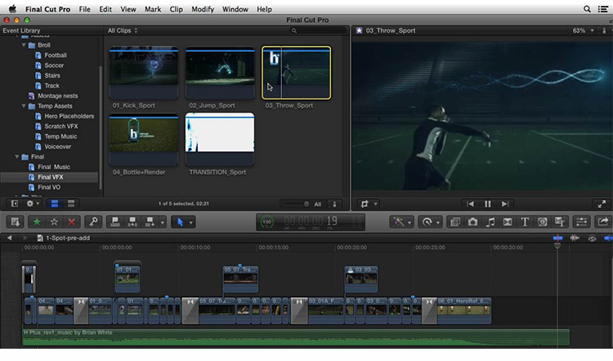Open the edit options dropdown arrow
The image size is (613, 361).
(163, 222)
